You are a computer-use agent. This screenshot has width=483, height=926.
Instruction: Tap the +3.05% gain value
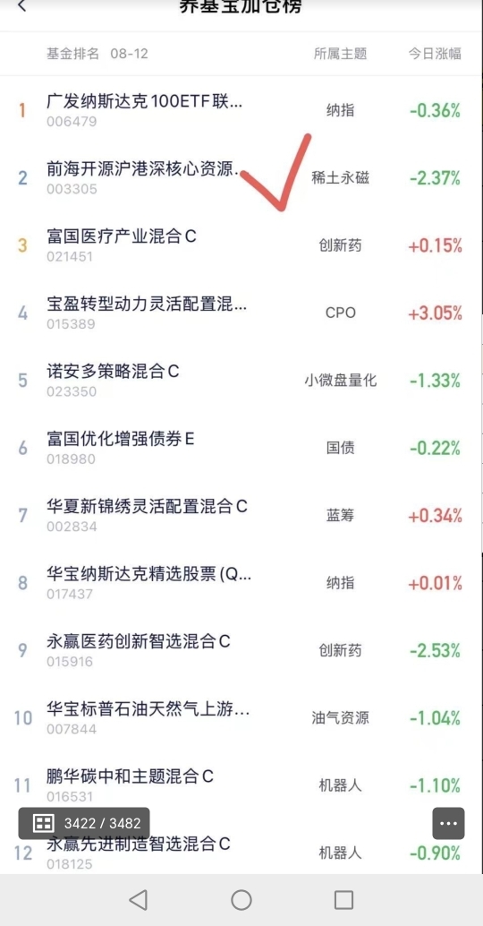pyautogui.click(x=436, y=313)
